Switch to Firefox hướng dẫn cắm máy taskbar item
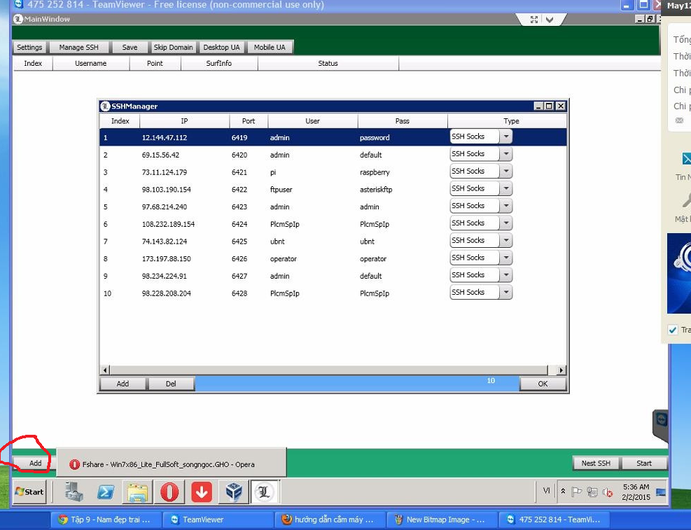The width and height of the screenshot is (691, 530). [330, 520]
